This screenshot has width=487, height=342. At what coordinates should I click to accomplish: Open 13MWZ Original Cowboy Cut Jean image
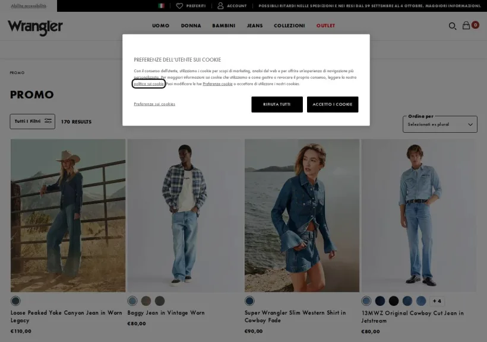pyautogui.click(x=419, y=216)
